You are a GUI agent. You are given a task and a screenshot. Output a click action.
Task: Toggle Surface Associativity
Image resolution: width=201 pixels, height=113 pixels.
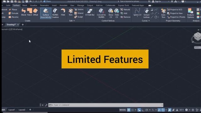click(x=46, y=13)
